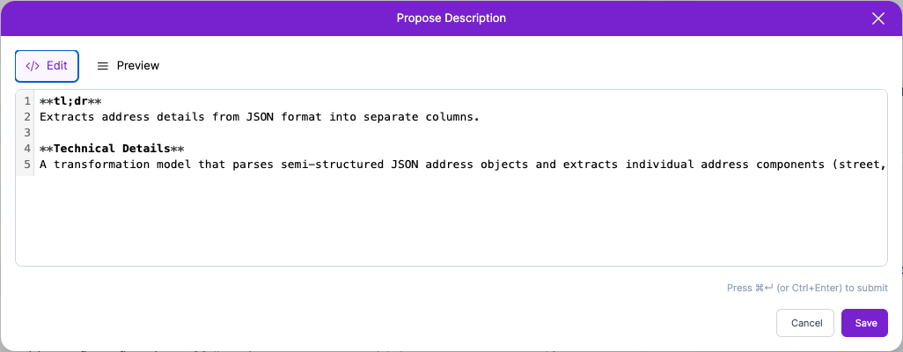This screenshot has width=903, height=352.
Task: Save the proposed description
Action: pos(865,323)
